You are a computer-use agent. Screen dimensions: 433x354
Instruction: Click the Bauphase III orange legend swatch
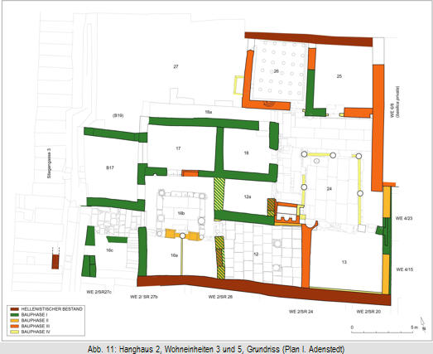14,326
